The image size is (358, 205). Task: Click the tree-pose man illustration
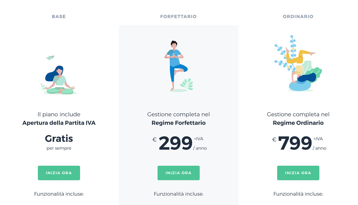(x=174, y=65)
